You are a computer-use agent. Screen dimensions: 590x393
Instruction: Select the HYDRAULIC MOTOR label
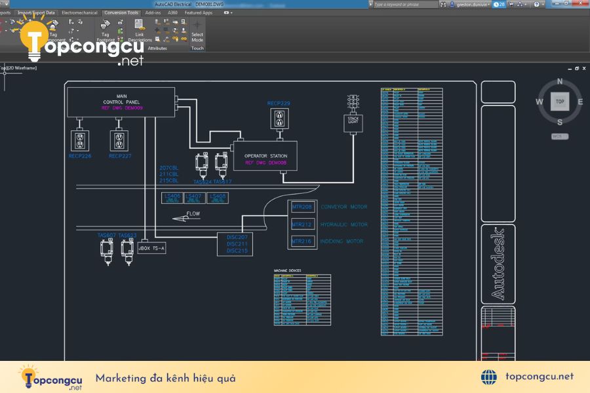[344, 225]
